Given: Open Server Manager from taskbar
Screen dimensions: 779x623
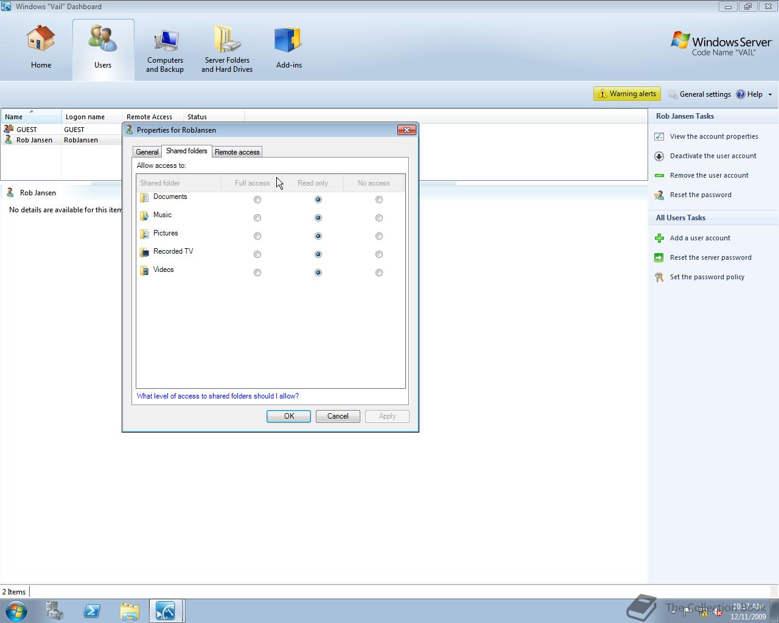Looking at the screenshot, I should (54, 611).
